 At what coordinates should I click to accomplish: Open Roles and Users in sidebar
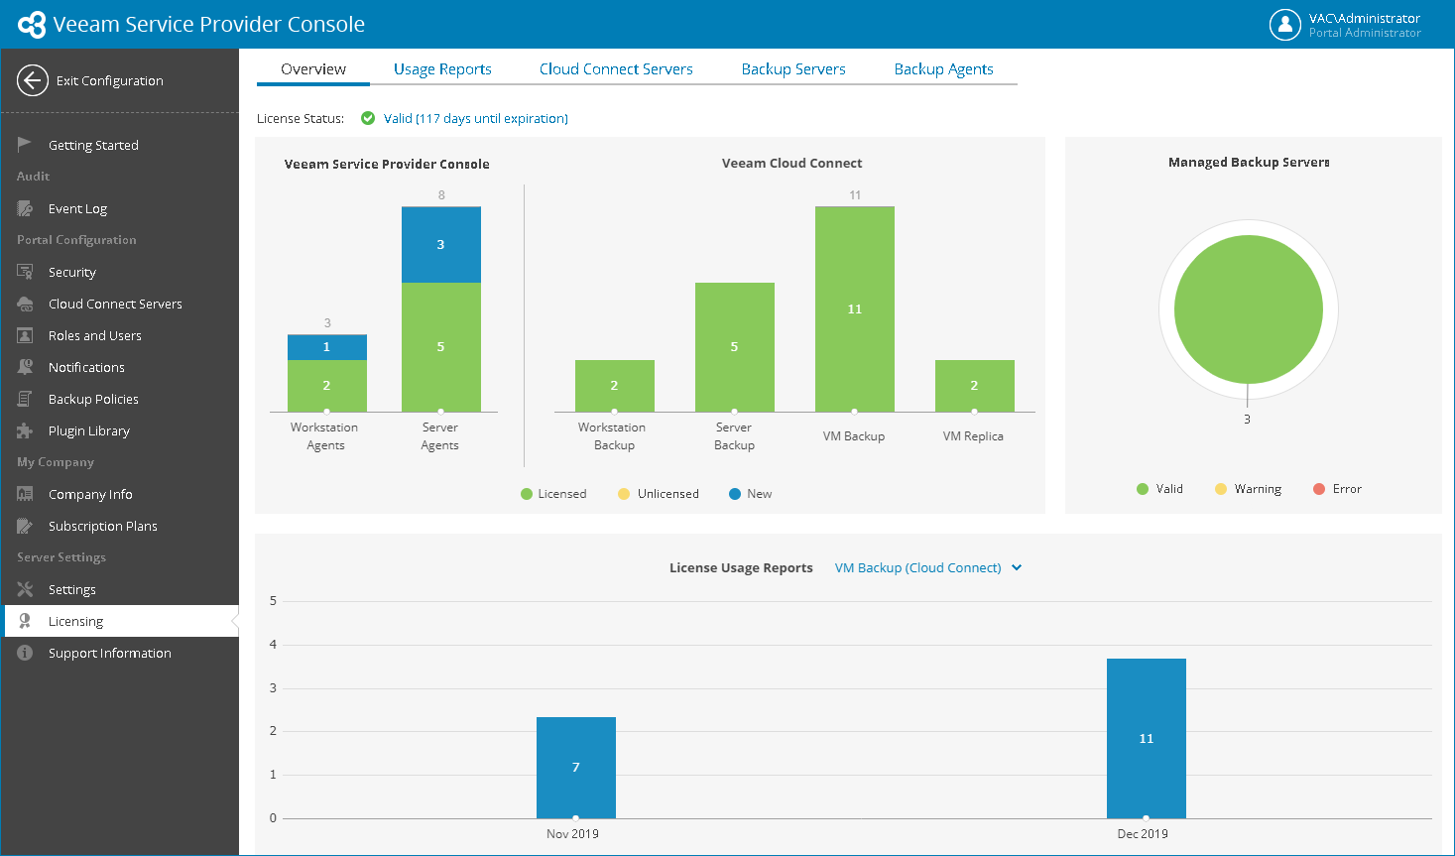tap(95, 335)
